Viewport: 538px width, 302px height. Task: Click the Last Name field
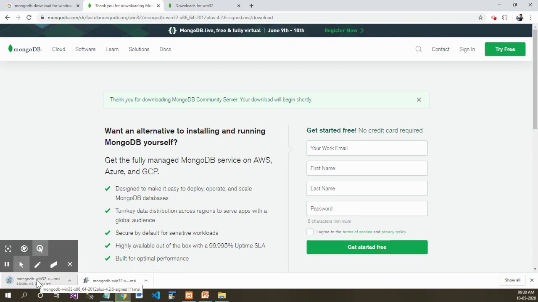coord(367,188)
